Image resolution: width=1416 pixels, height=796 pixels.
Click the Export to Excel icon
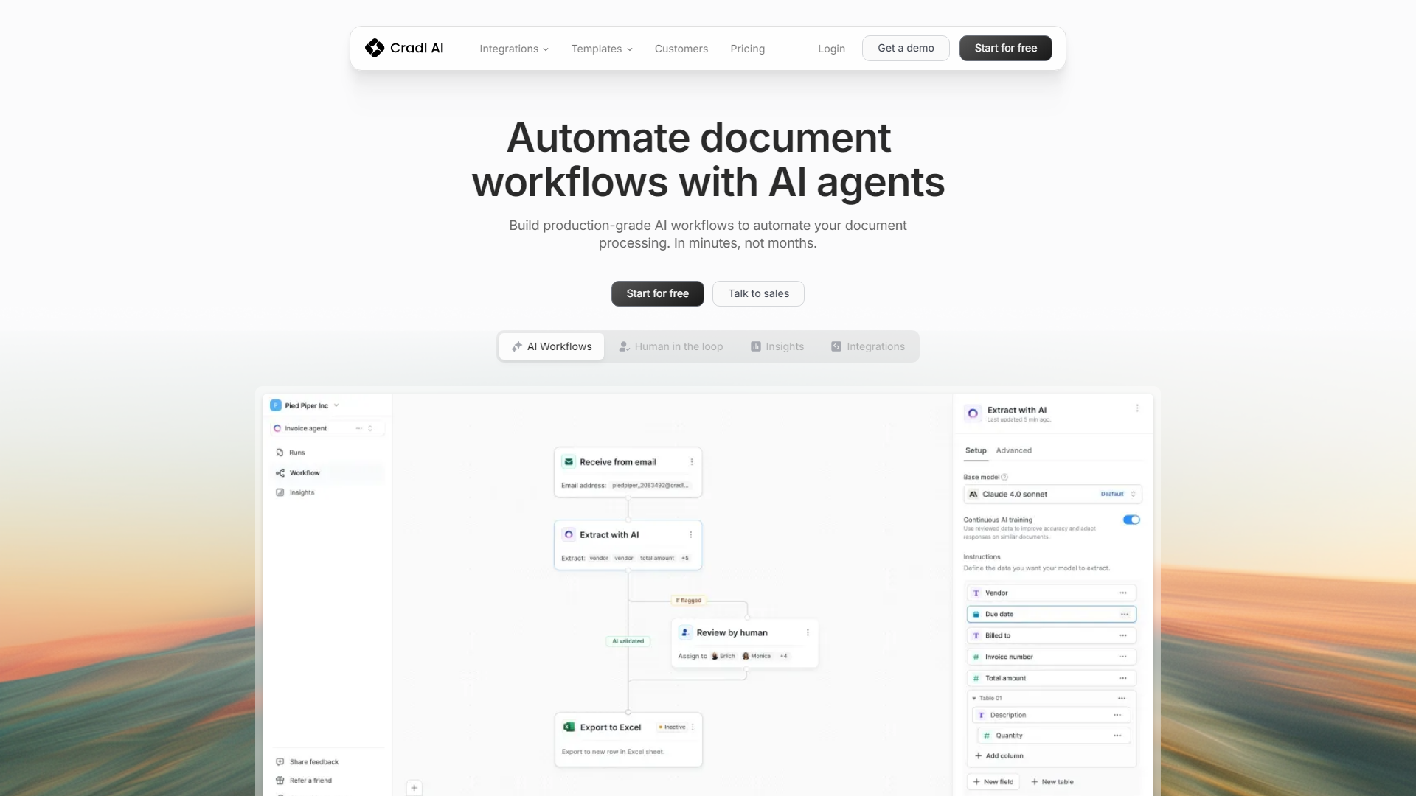pos(569,727)
